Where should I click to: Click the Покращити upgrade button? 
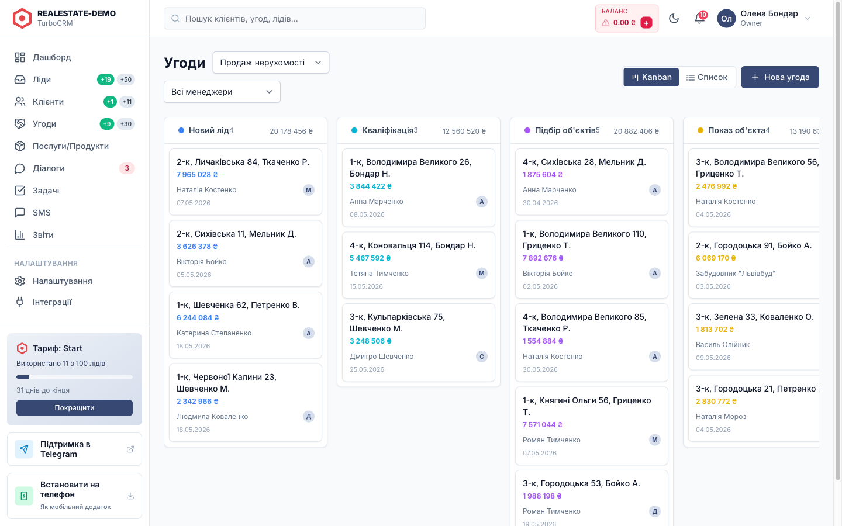(x=74, y=408)
